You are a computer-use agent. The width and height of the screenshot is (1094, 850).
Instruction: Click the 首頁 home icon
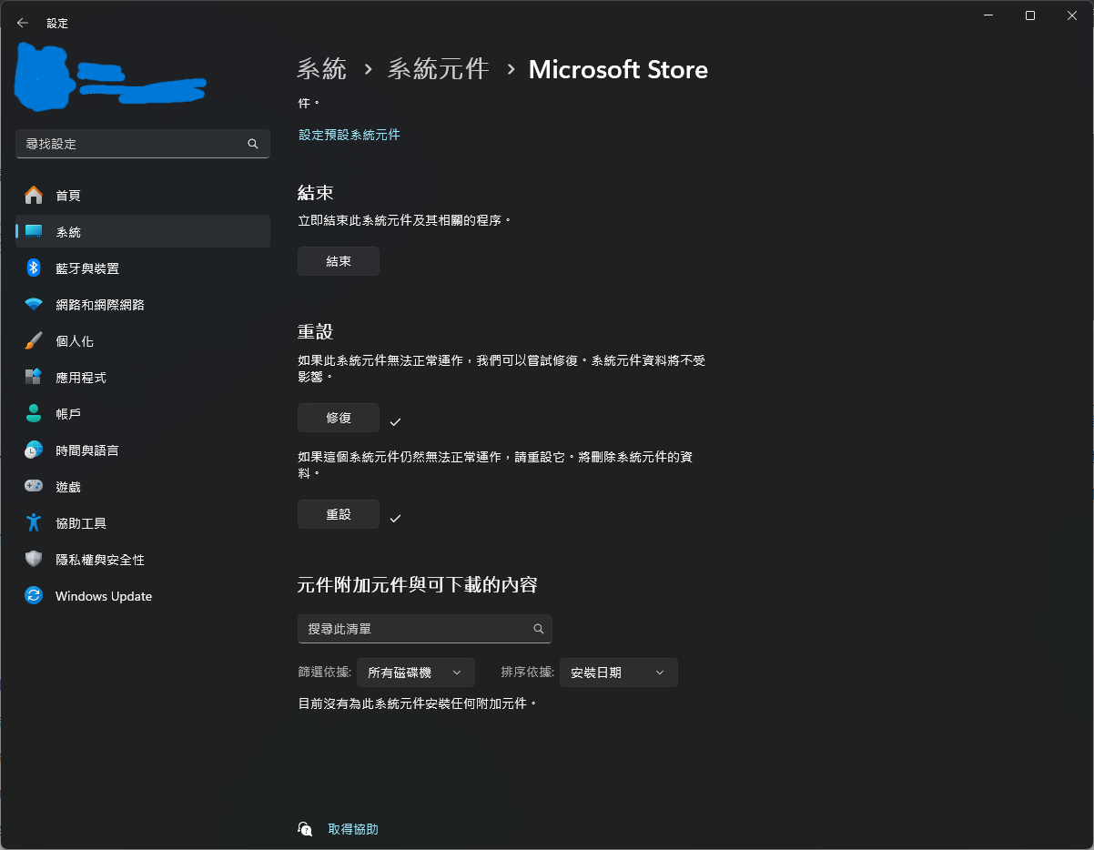pyautogui.click(x=34, y=195)
